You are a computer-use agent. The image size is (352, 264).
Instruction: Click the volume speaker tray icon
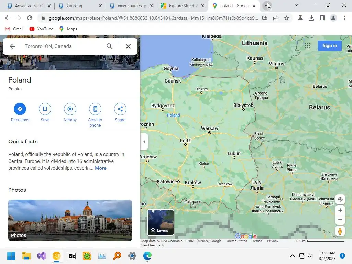click(x=310, y=256)
